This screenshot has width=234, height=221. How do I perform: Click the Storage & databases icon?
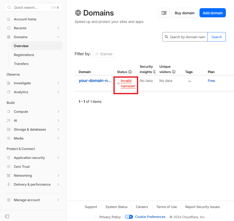point(9,129)
